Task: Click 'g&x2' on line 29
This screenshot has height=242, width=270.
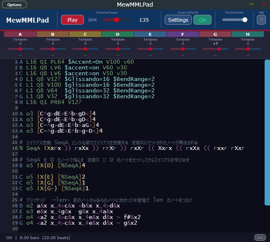Action: coord(130,223)
